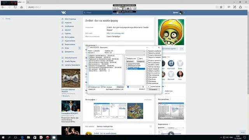This screenshot has height=140, width=249.
Task: Open 'Новости' in VK sidebar
Action: coord(68,23)
